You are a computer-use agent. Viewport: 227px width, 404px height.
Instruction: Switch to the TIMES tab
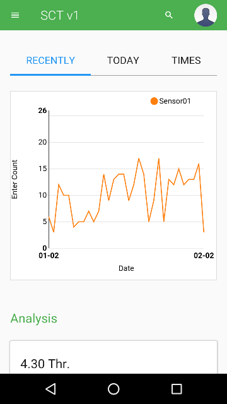point(186,61)
